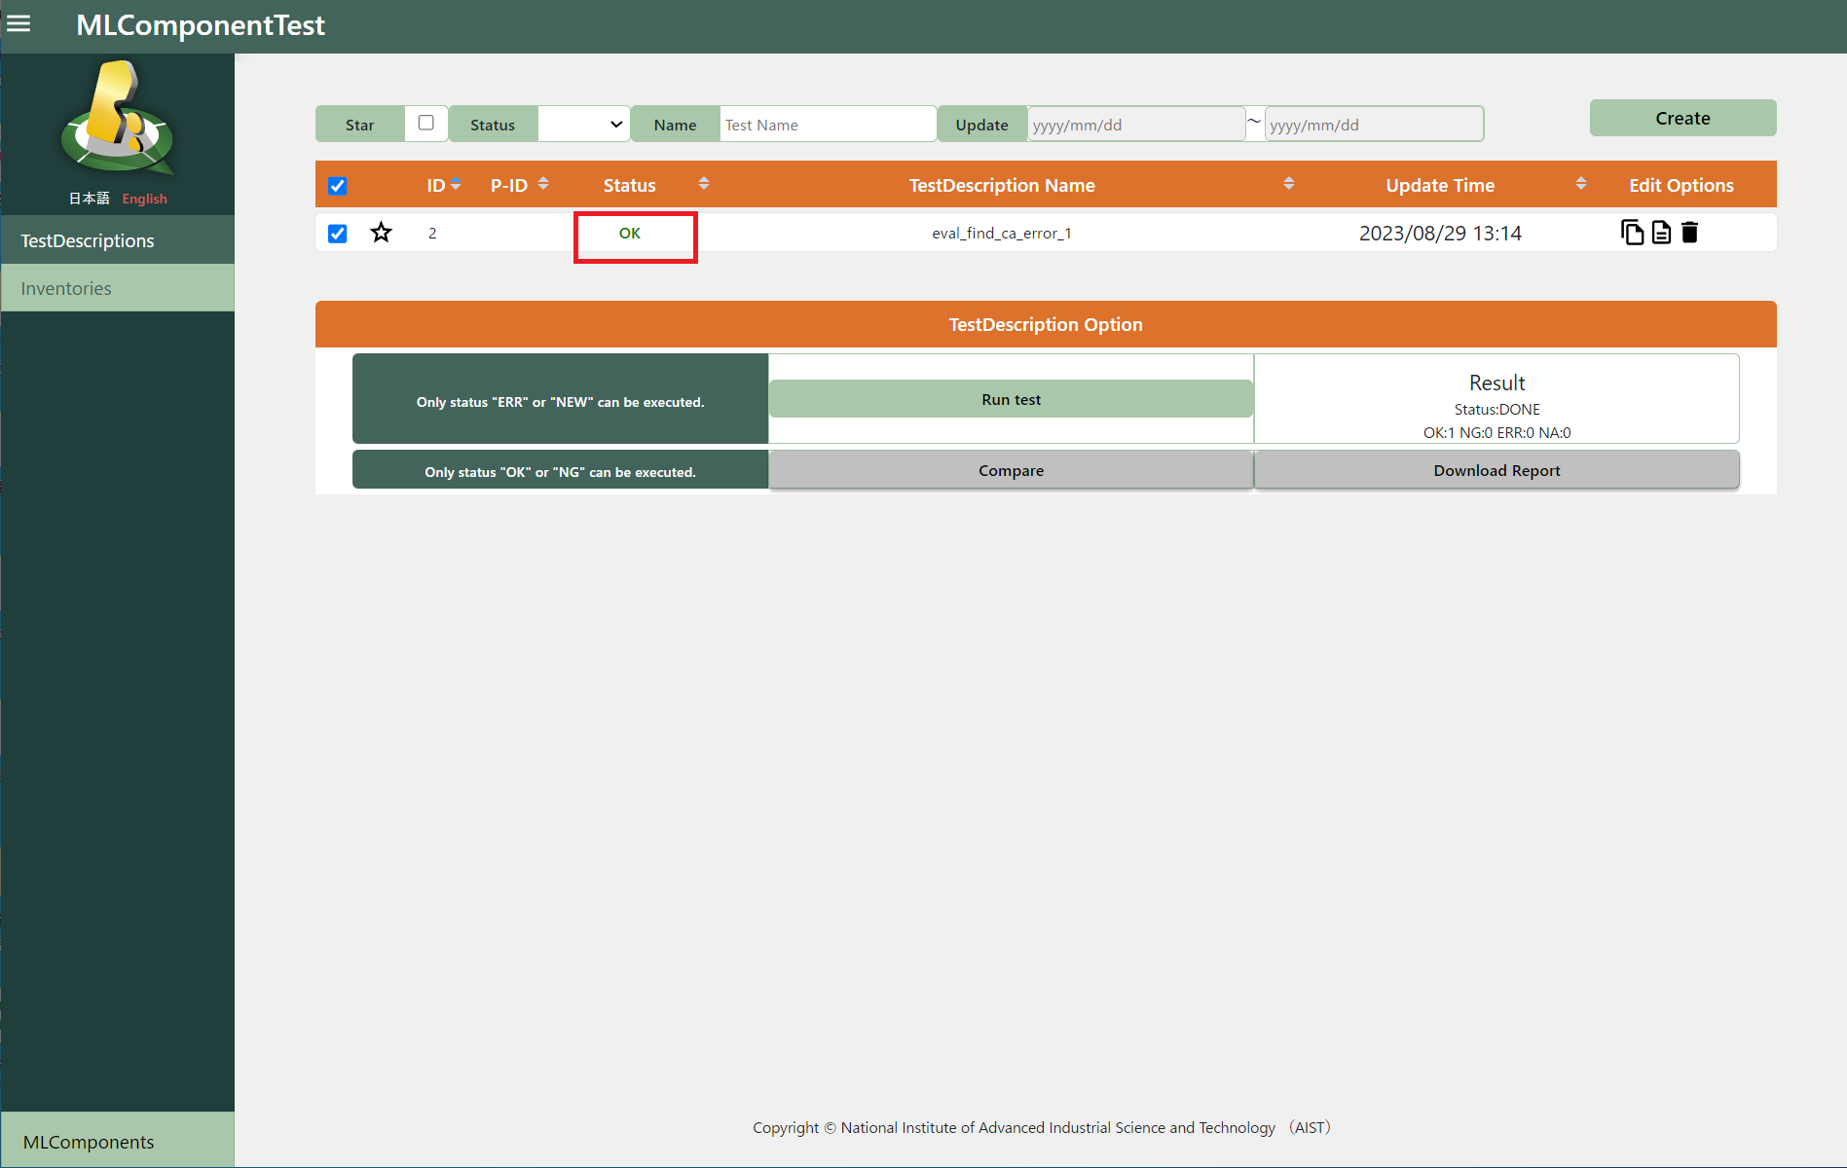Delete test description using trash icon

[1690, 233]
